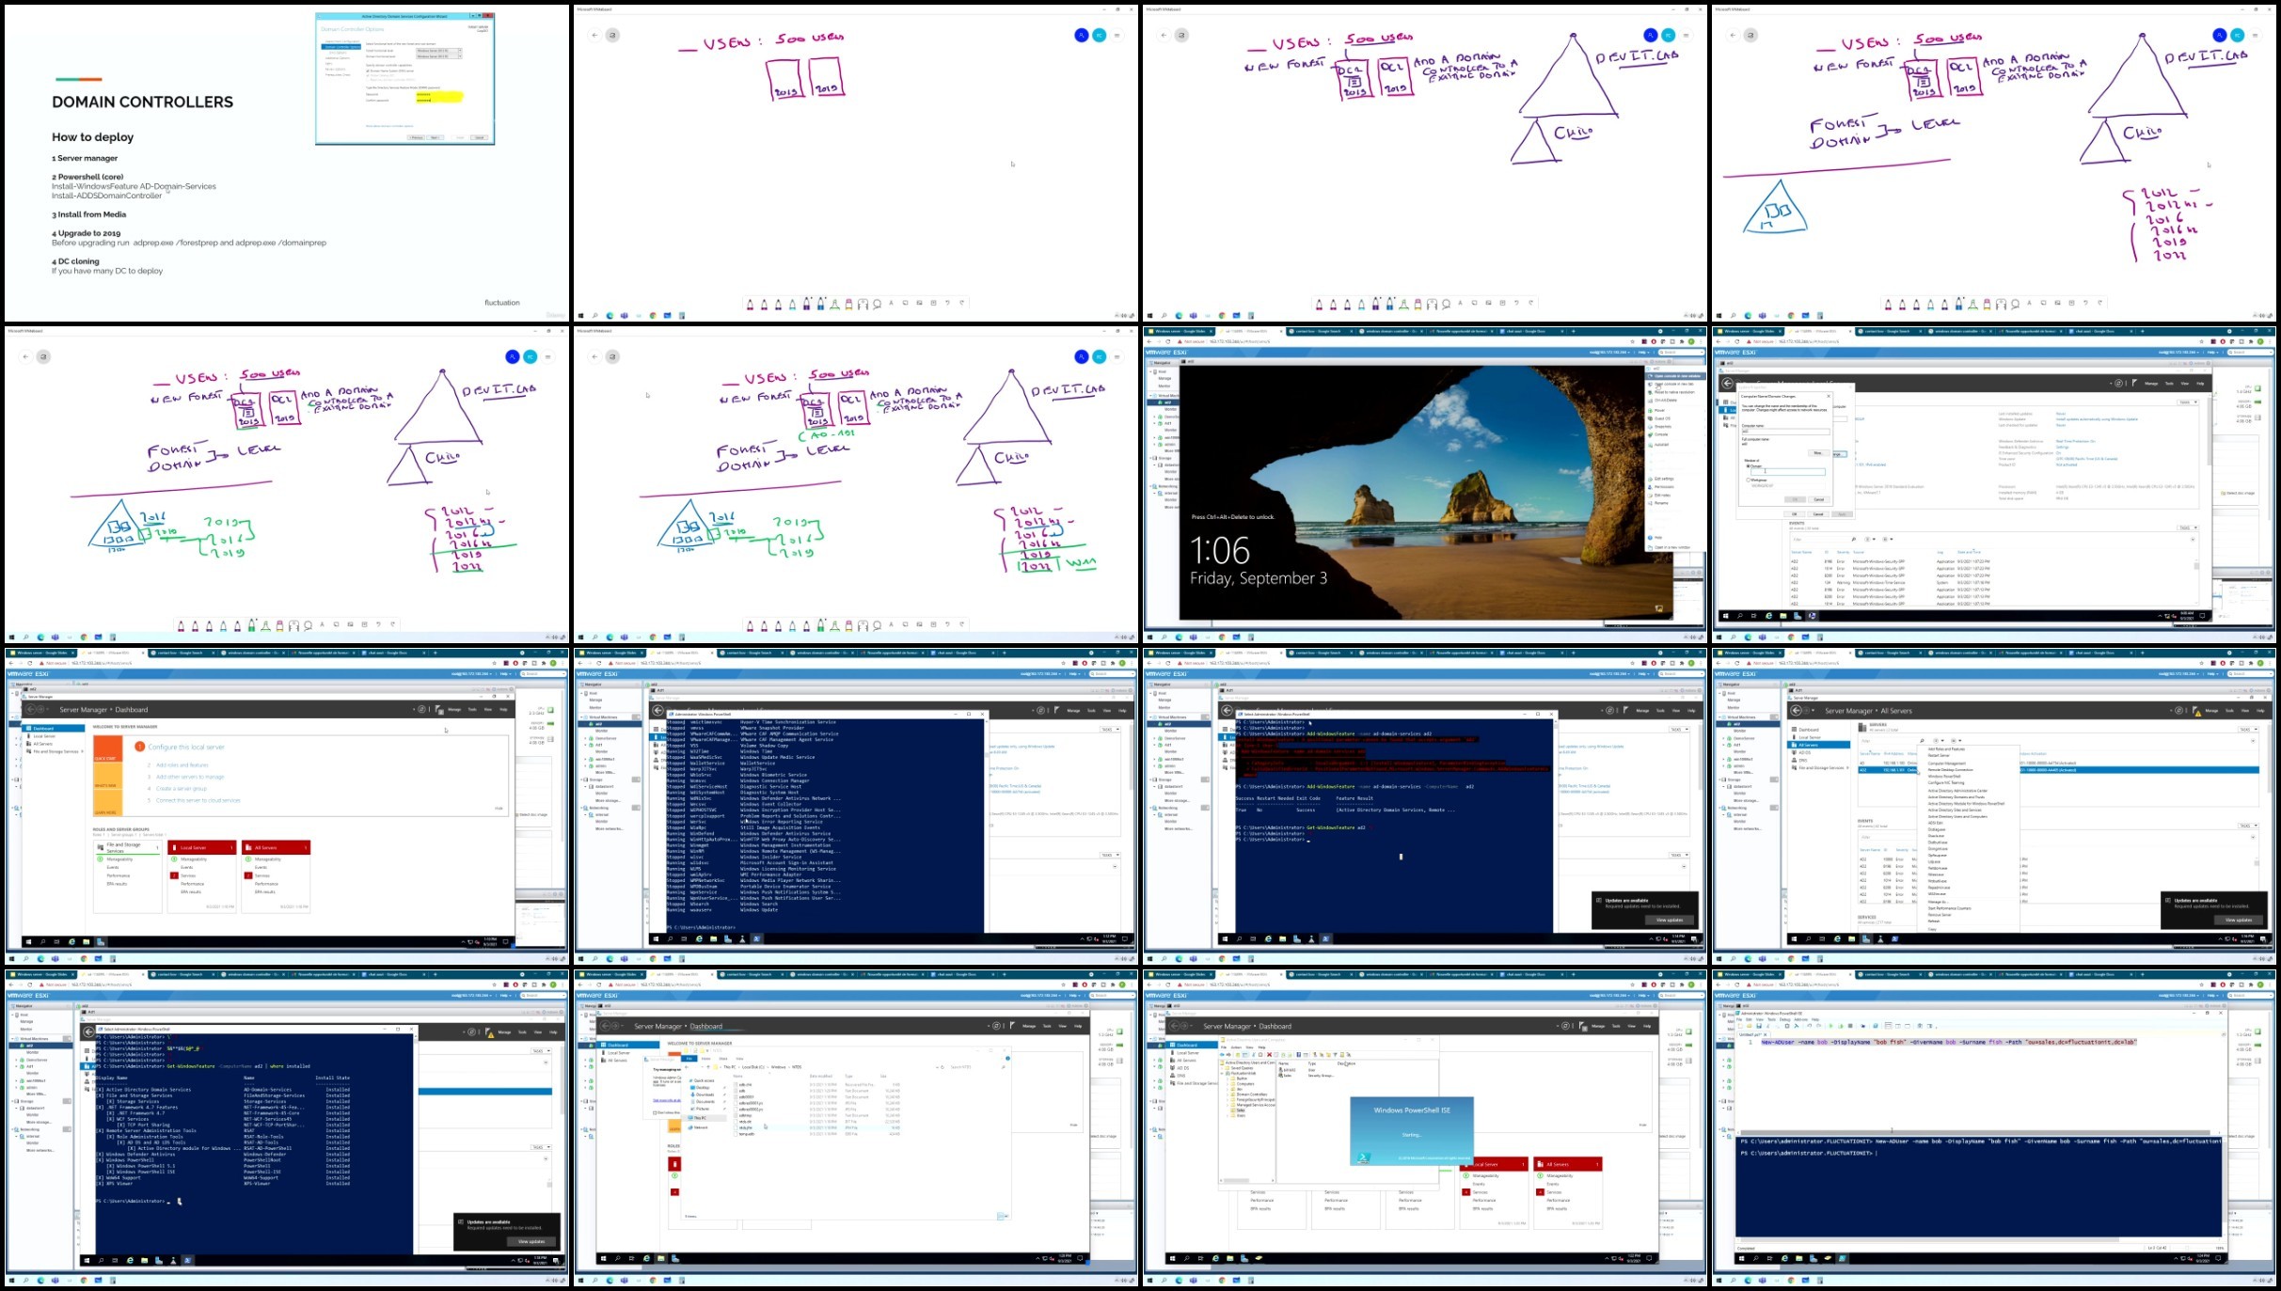
Task: Expand File and Storage Services arrow in Configure-this-local-server frame's sidebar
Action: [x=83, y=751]
